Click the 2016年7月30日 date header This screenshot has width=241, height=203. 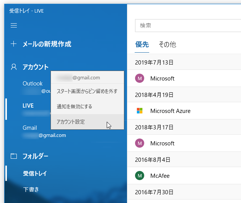(x=154, y=192)
